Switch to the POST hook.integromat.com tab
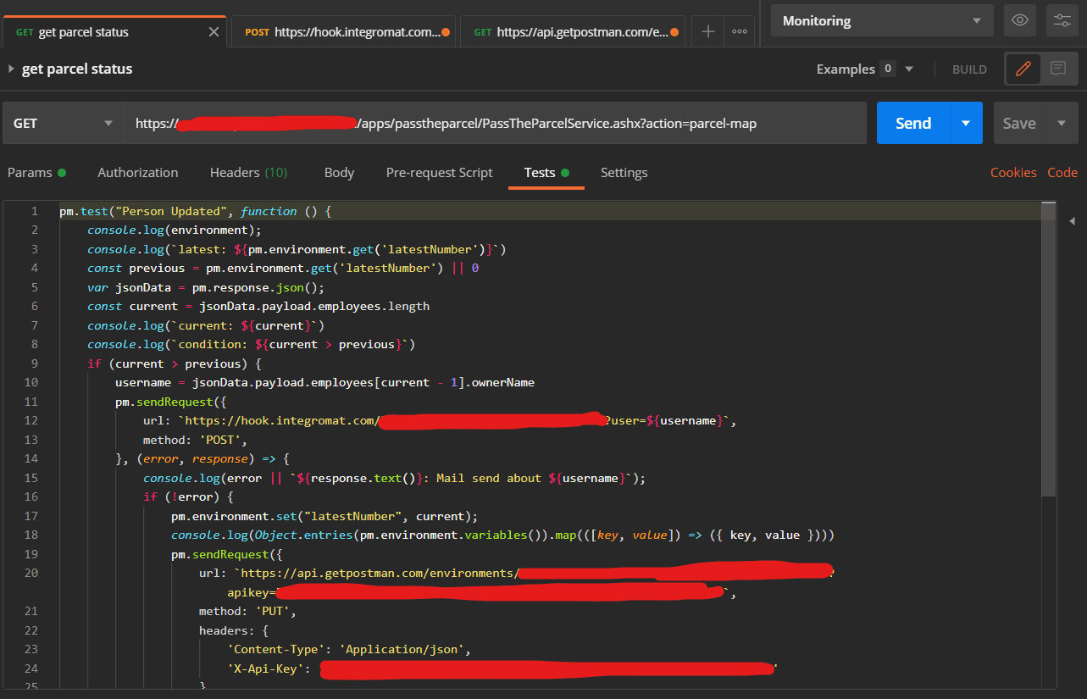Viewport: 1087px width, 699px height. (x=343, y=32)
